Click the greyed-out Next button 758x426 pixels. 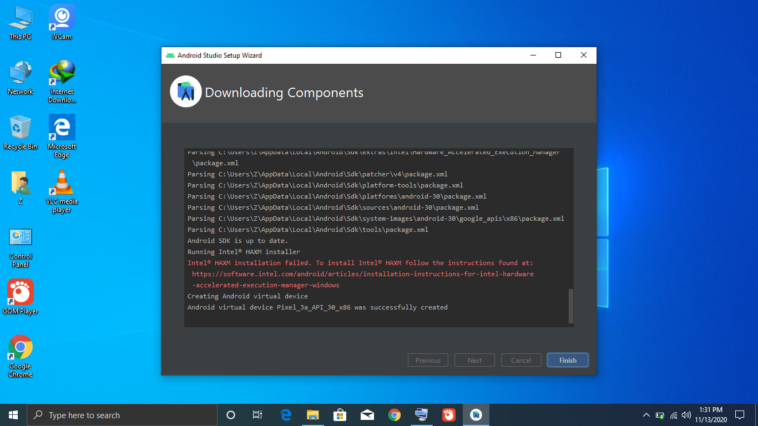coord(474,360)
